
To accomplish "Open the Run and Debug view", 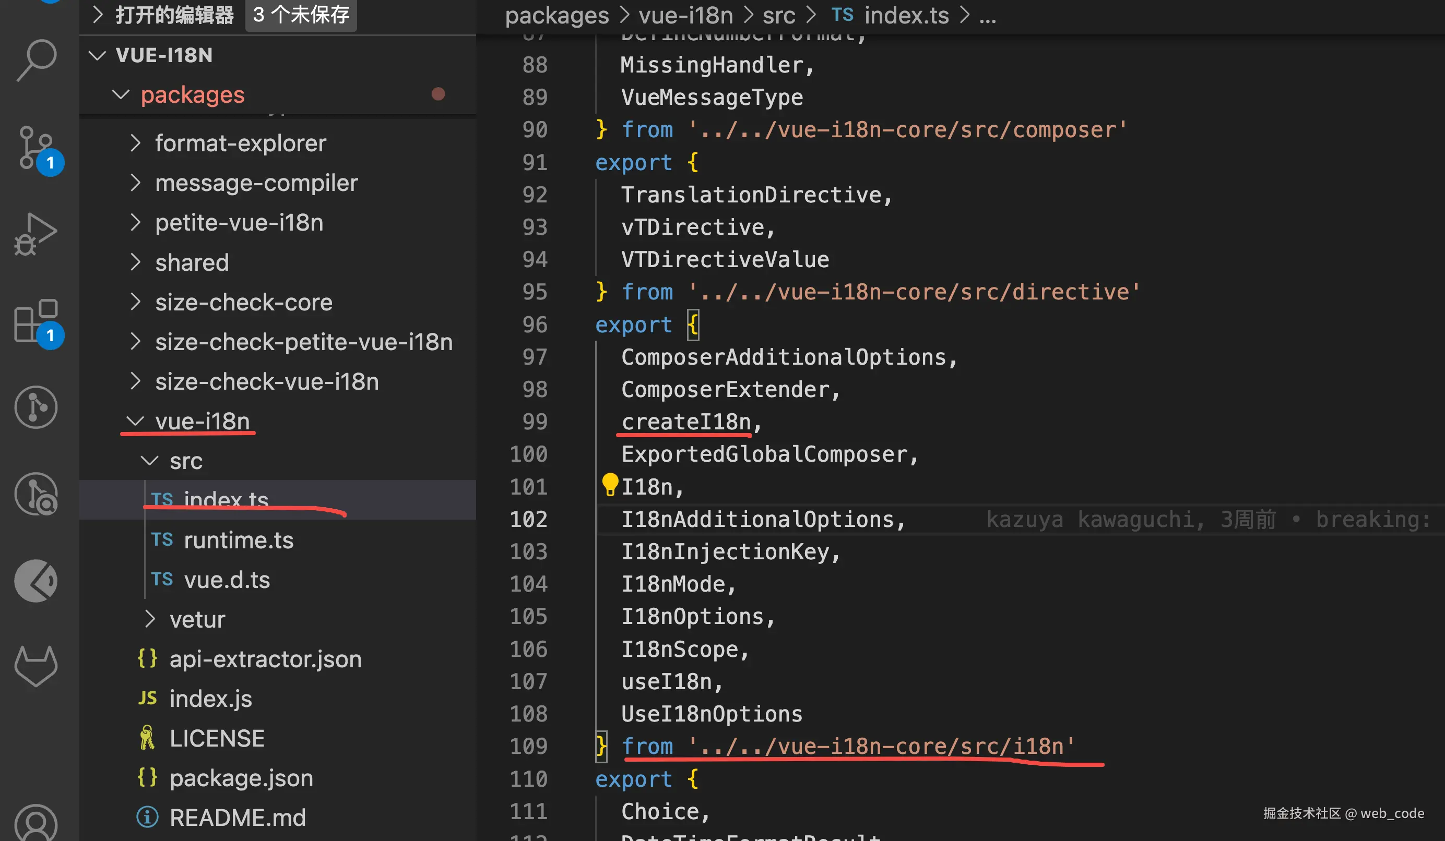I will pyautogui.click(x=35, y=234).
